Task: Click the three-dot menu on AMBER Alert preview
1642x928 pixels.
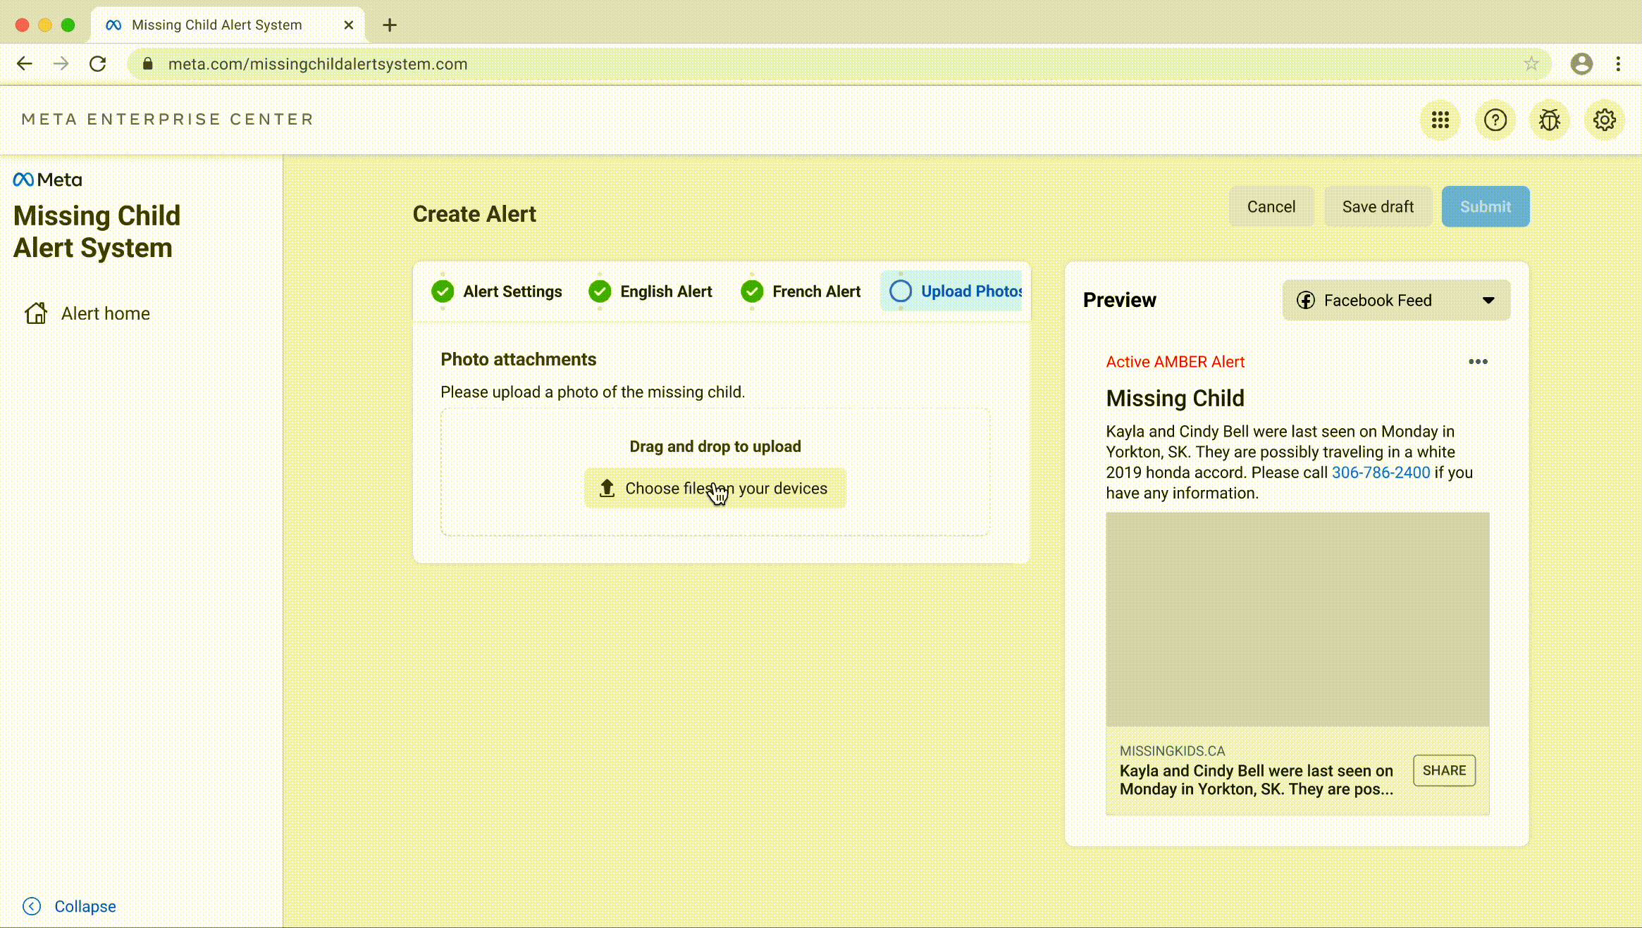Action: 1478,362
